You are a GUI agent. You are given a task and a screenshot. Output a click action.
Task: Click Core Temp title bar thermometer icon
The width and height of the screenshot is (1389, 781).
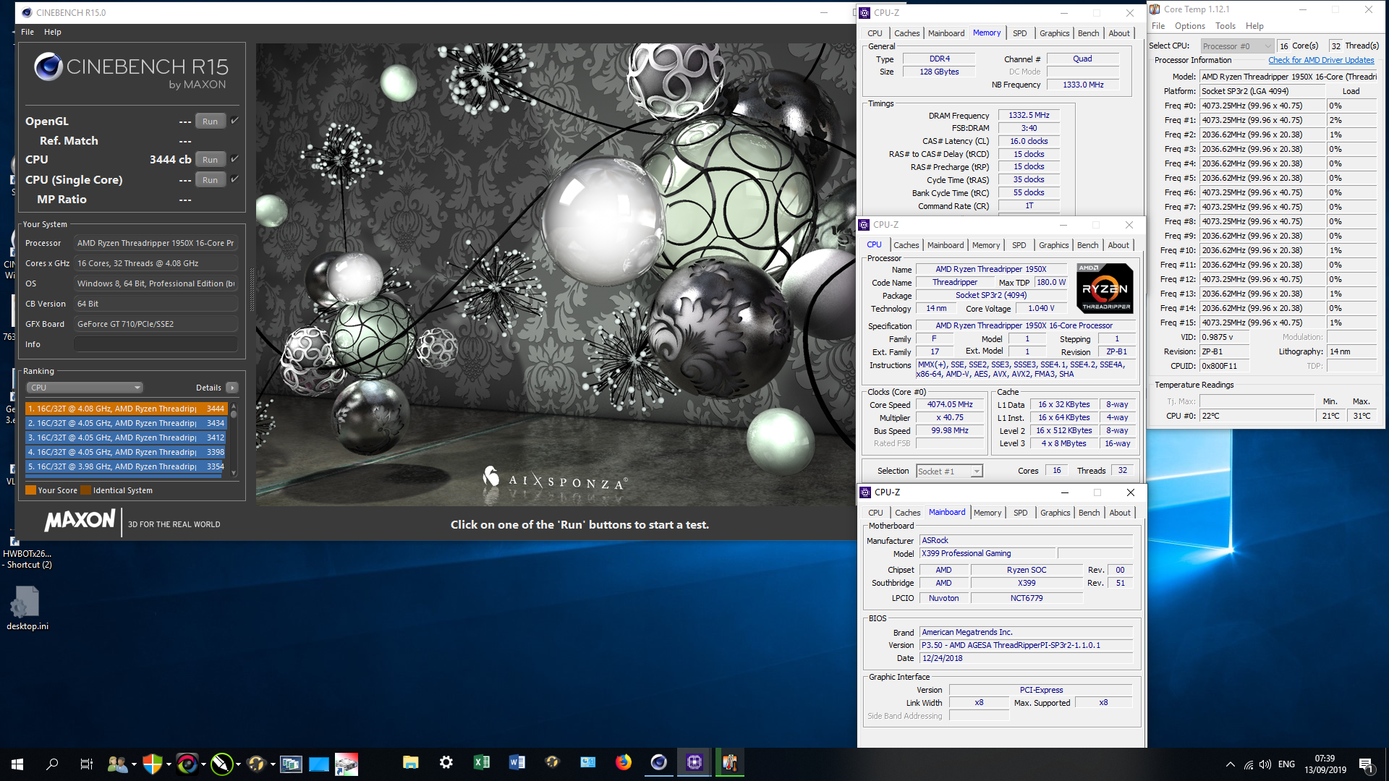(x=1155, y=9)
